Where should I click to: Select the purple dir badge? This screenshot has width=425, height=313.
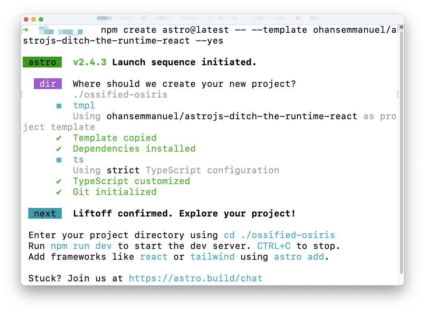48,83
